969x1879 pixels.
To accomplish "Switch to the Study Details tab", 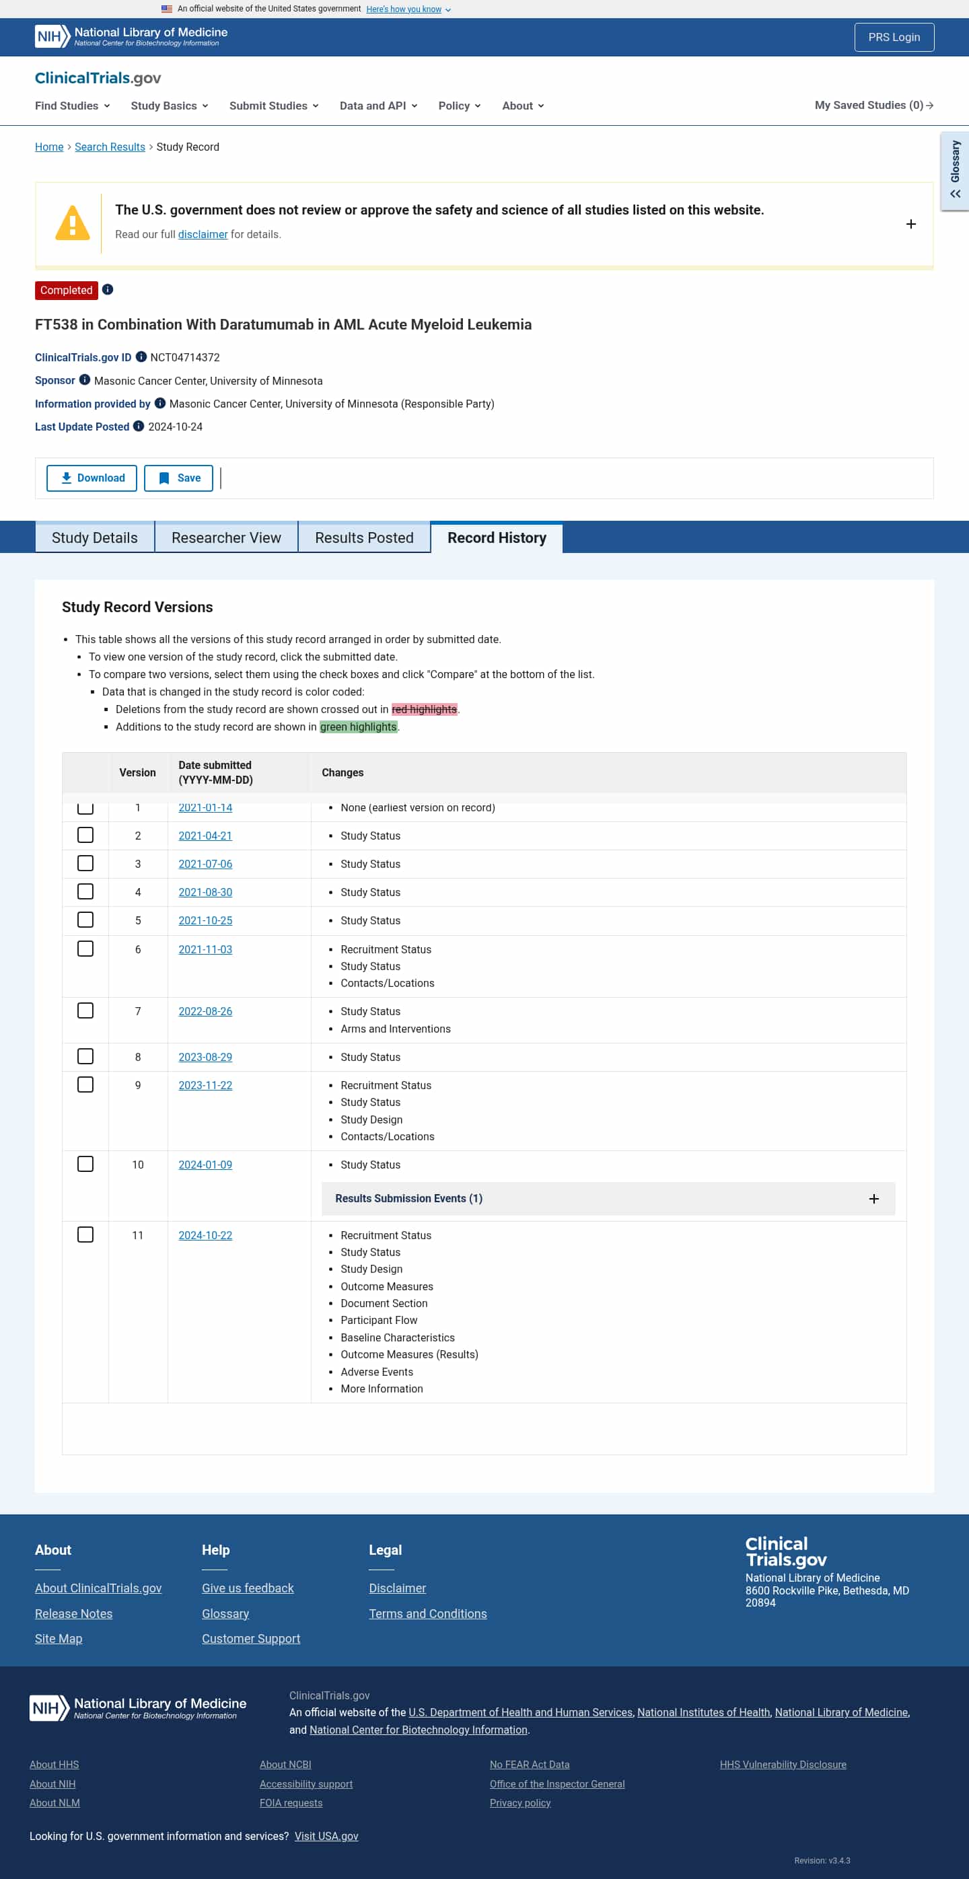I will (95, 538).
